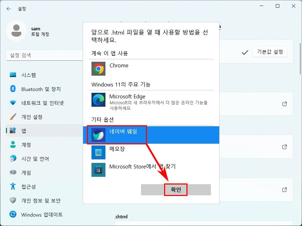The width and height of the screenshot is (302, 226).
Task: Open 네트워크 및 인터넷 settings
Action: 13,103
